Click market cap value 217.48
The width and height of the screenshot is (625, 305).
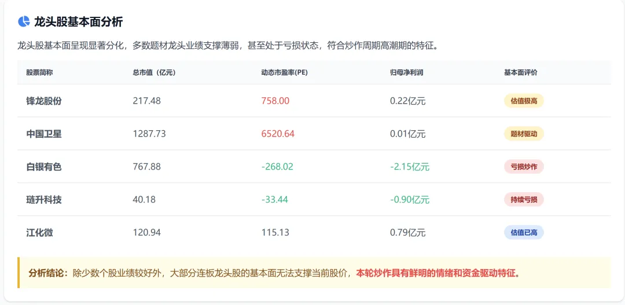(146, 101)
